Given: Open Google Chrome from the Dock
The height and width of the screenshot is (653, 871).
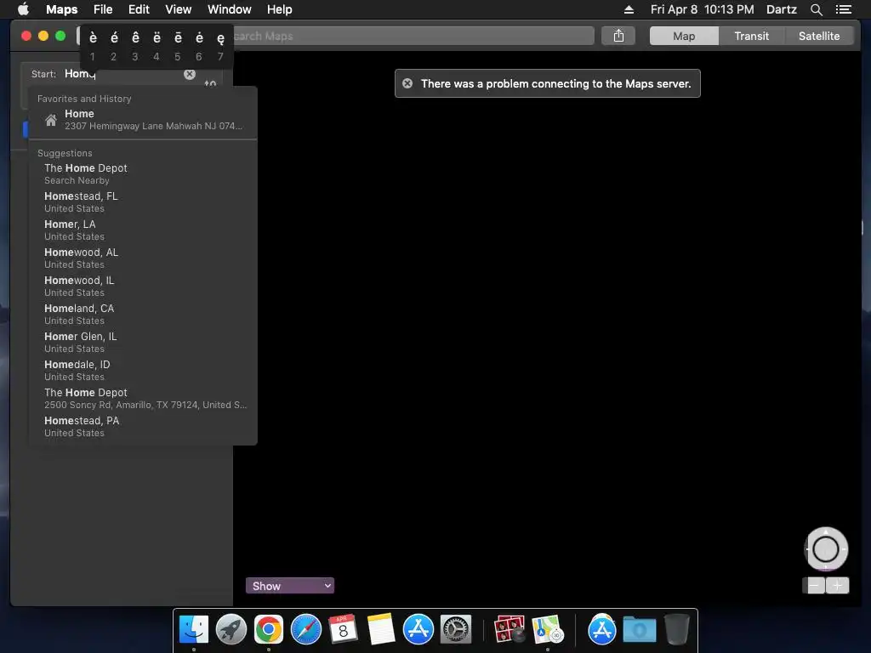Looking at the screenshot, I should click(x=268, y=630).
